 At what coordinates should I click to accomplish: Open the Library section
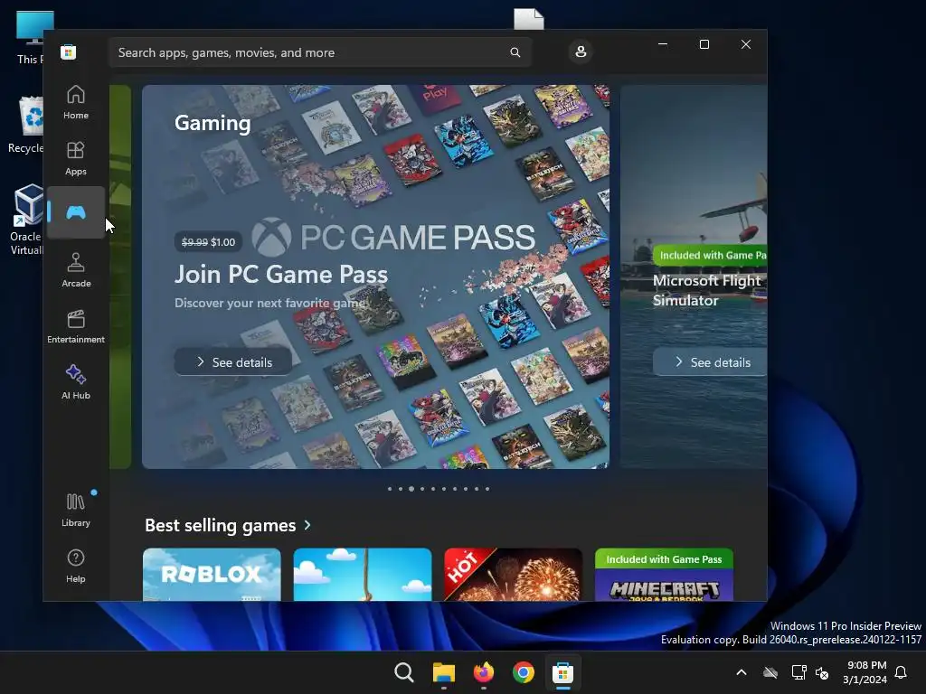pyautogui.click(x=76, y=510)
